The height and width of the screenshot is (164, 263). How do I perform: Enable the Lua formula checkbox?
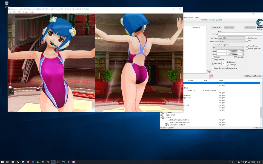(247, 38)
